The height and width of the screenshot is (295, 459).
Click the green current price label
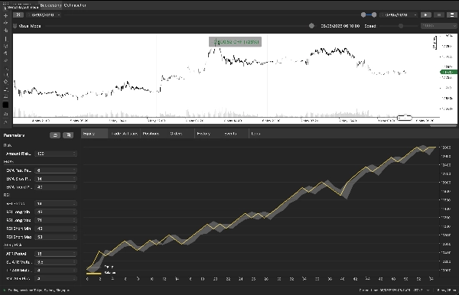pos(449,72)
